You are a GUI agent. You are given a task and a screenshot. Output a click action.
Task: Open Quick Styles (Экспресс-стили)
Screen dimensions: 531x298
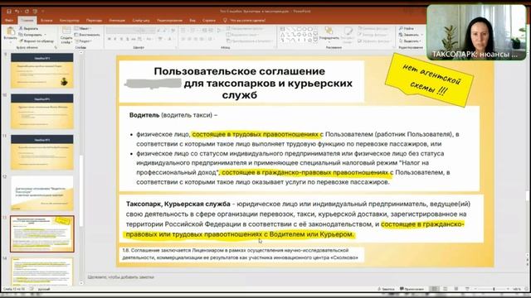point(348,36)
